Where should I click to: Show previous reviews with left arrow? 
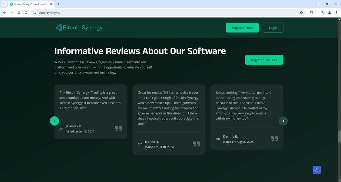[55, 121]
